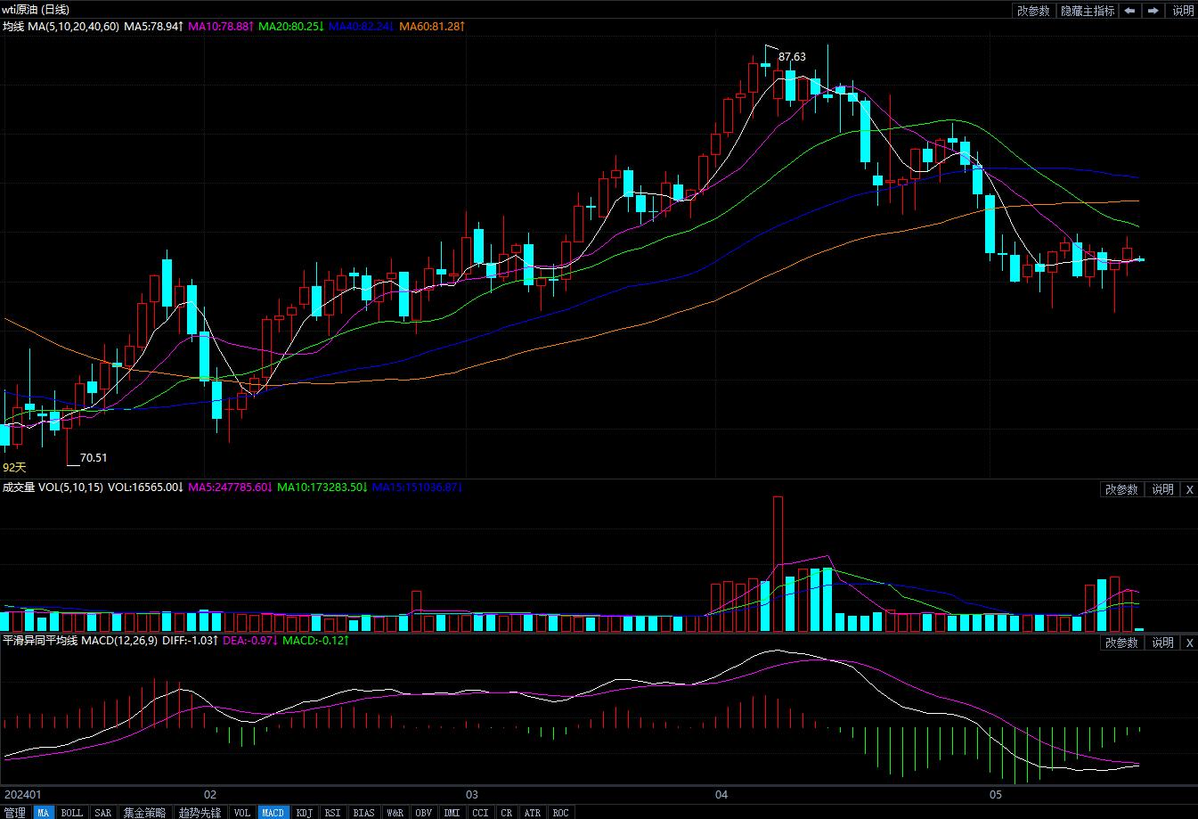Screen dimensions: 1198x819
Task: Click the right arrow button in top bar
Action: 1153,11
